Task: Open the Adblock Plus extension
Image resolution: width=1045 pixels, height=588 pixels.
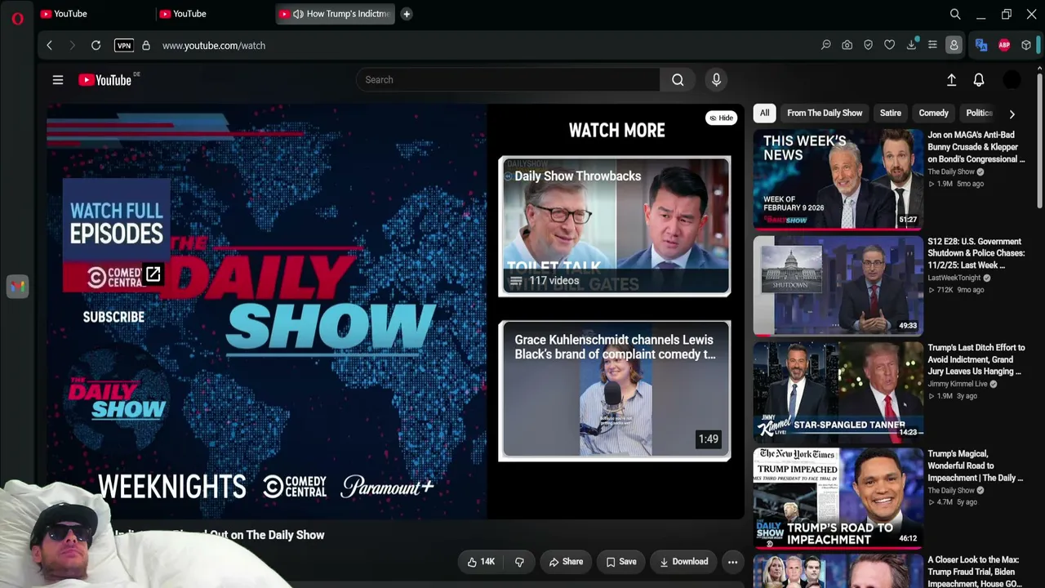Action: 1004,46
